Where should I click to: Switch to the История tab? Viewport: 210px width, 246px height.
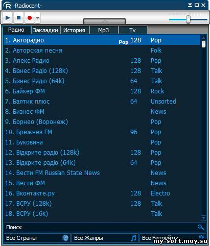(x=74, y=30)
